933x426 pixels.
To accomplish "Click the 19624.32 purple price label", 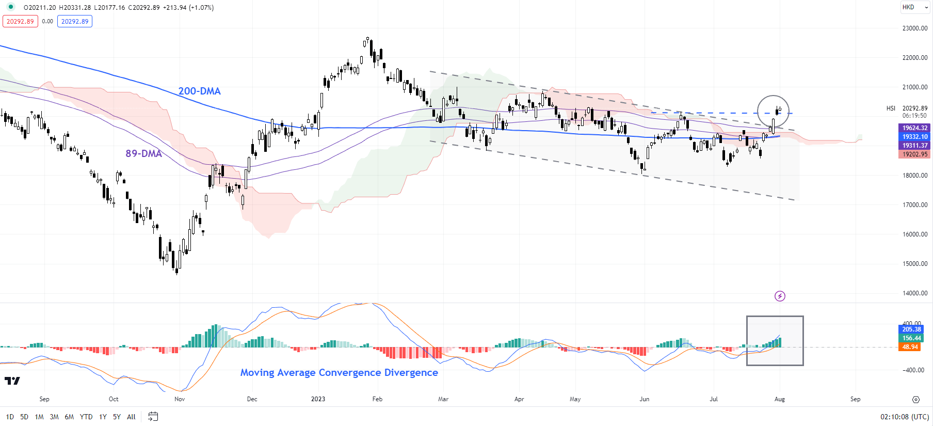I will [914, 128].
